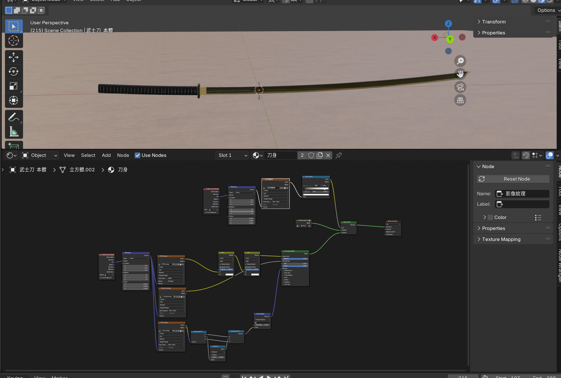Toggle camera view in viewport
Image resolution: width=561 pixels, height=378 pixels.
point(460,87)
